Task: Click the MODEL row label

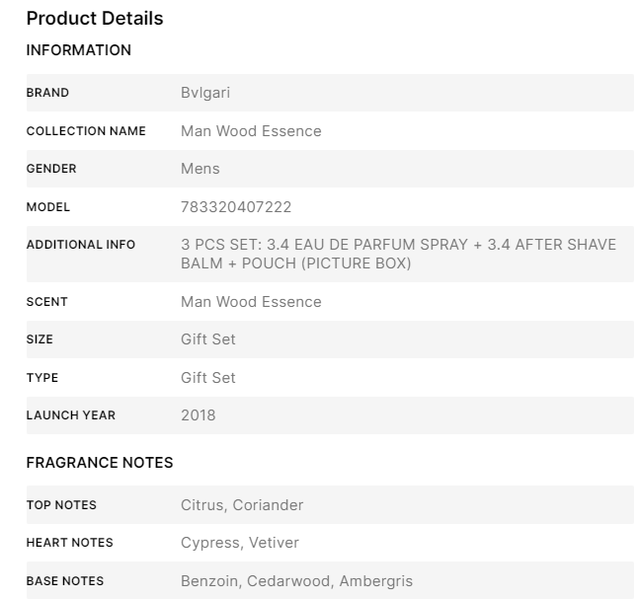Action: 48,207
